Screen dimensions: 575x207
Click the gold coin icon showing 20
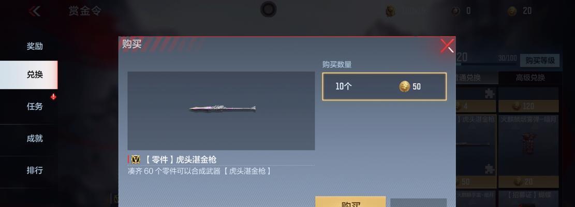(512, 11)
